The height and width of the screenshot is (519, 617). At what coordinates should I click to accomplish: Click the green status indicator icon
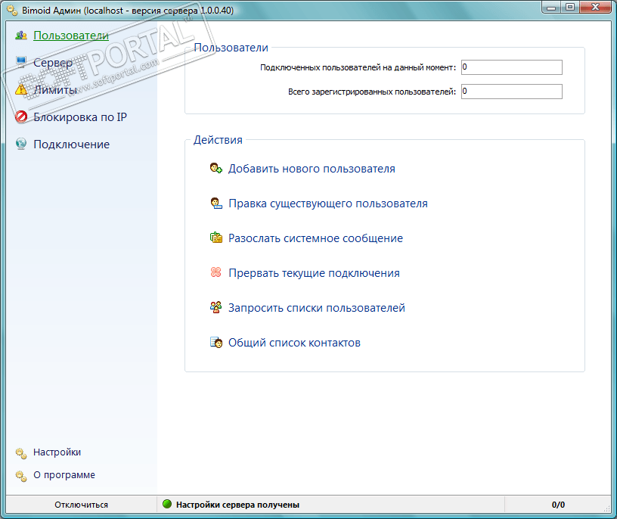coord(167,504)
